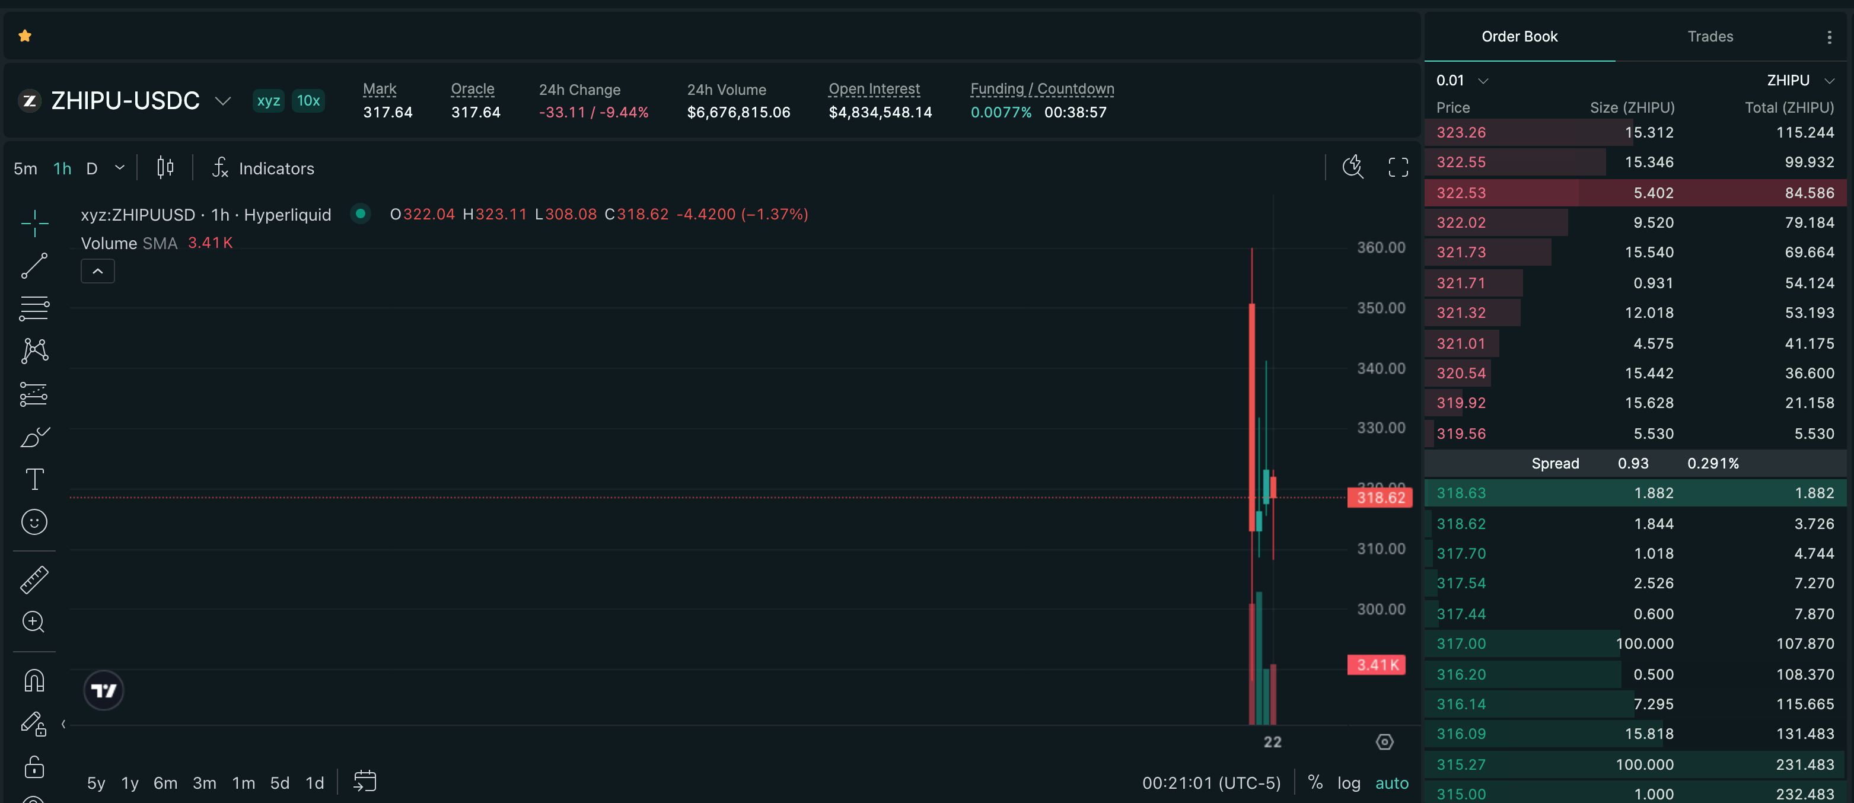This screenshot has height=803, width=1854.
Task: Select the chart patterns tool
Action: tap(34, 351)
